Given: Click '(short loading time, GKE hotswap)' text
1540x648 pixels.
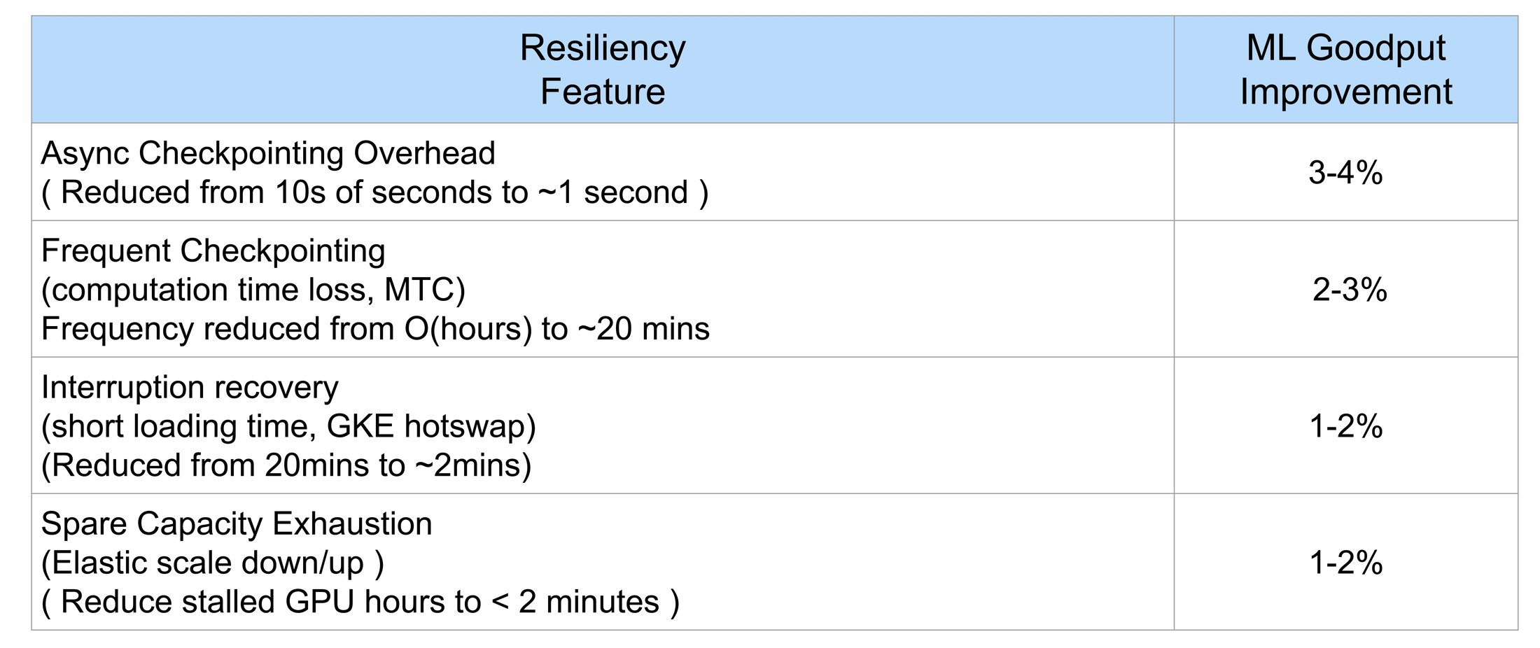Looking at the screenshot, I should [x=288, y=427].
